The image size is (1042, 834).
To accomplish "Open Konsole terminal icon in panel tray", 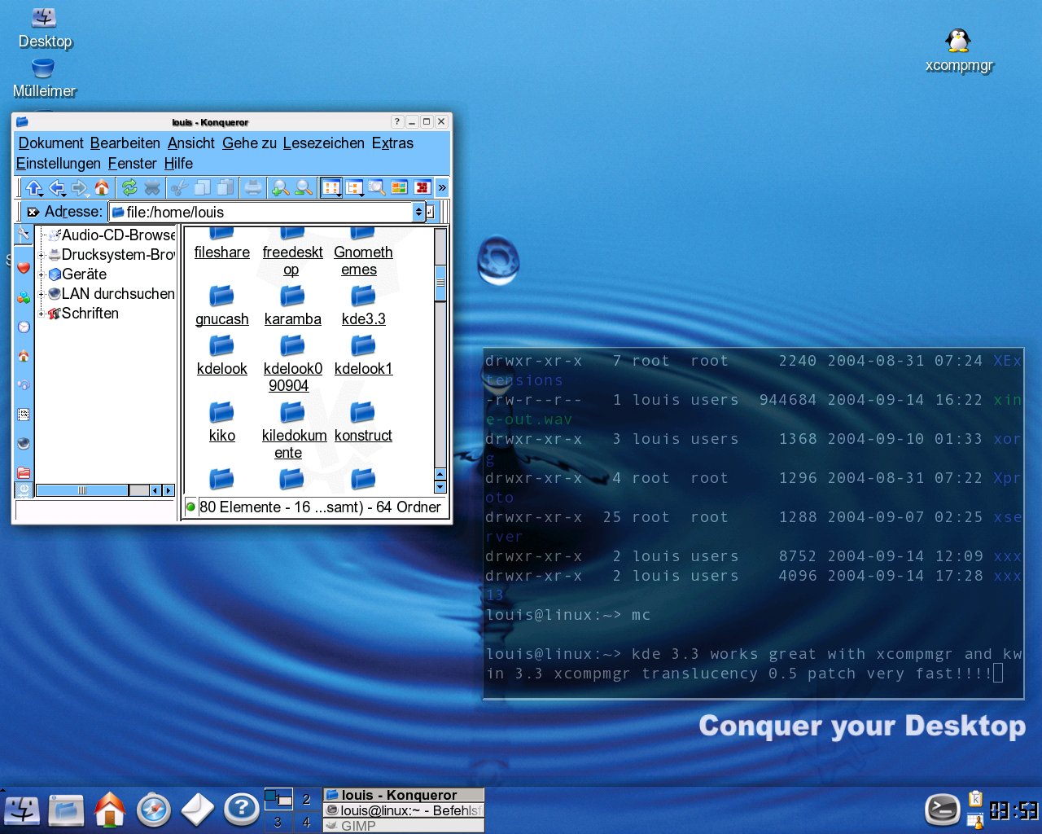I will pyautogui.click(x=943, y=809).
